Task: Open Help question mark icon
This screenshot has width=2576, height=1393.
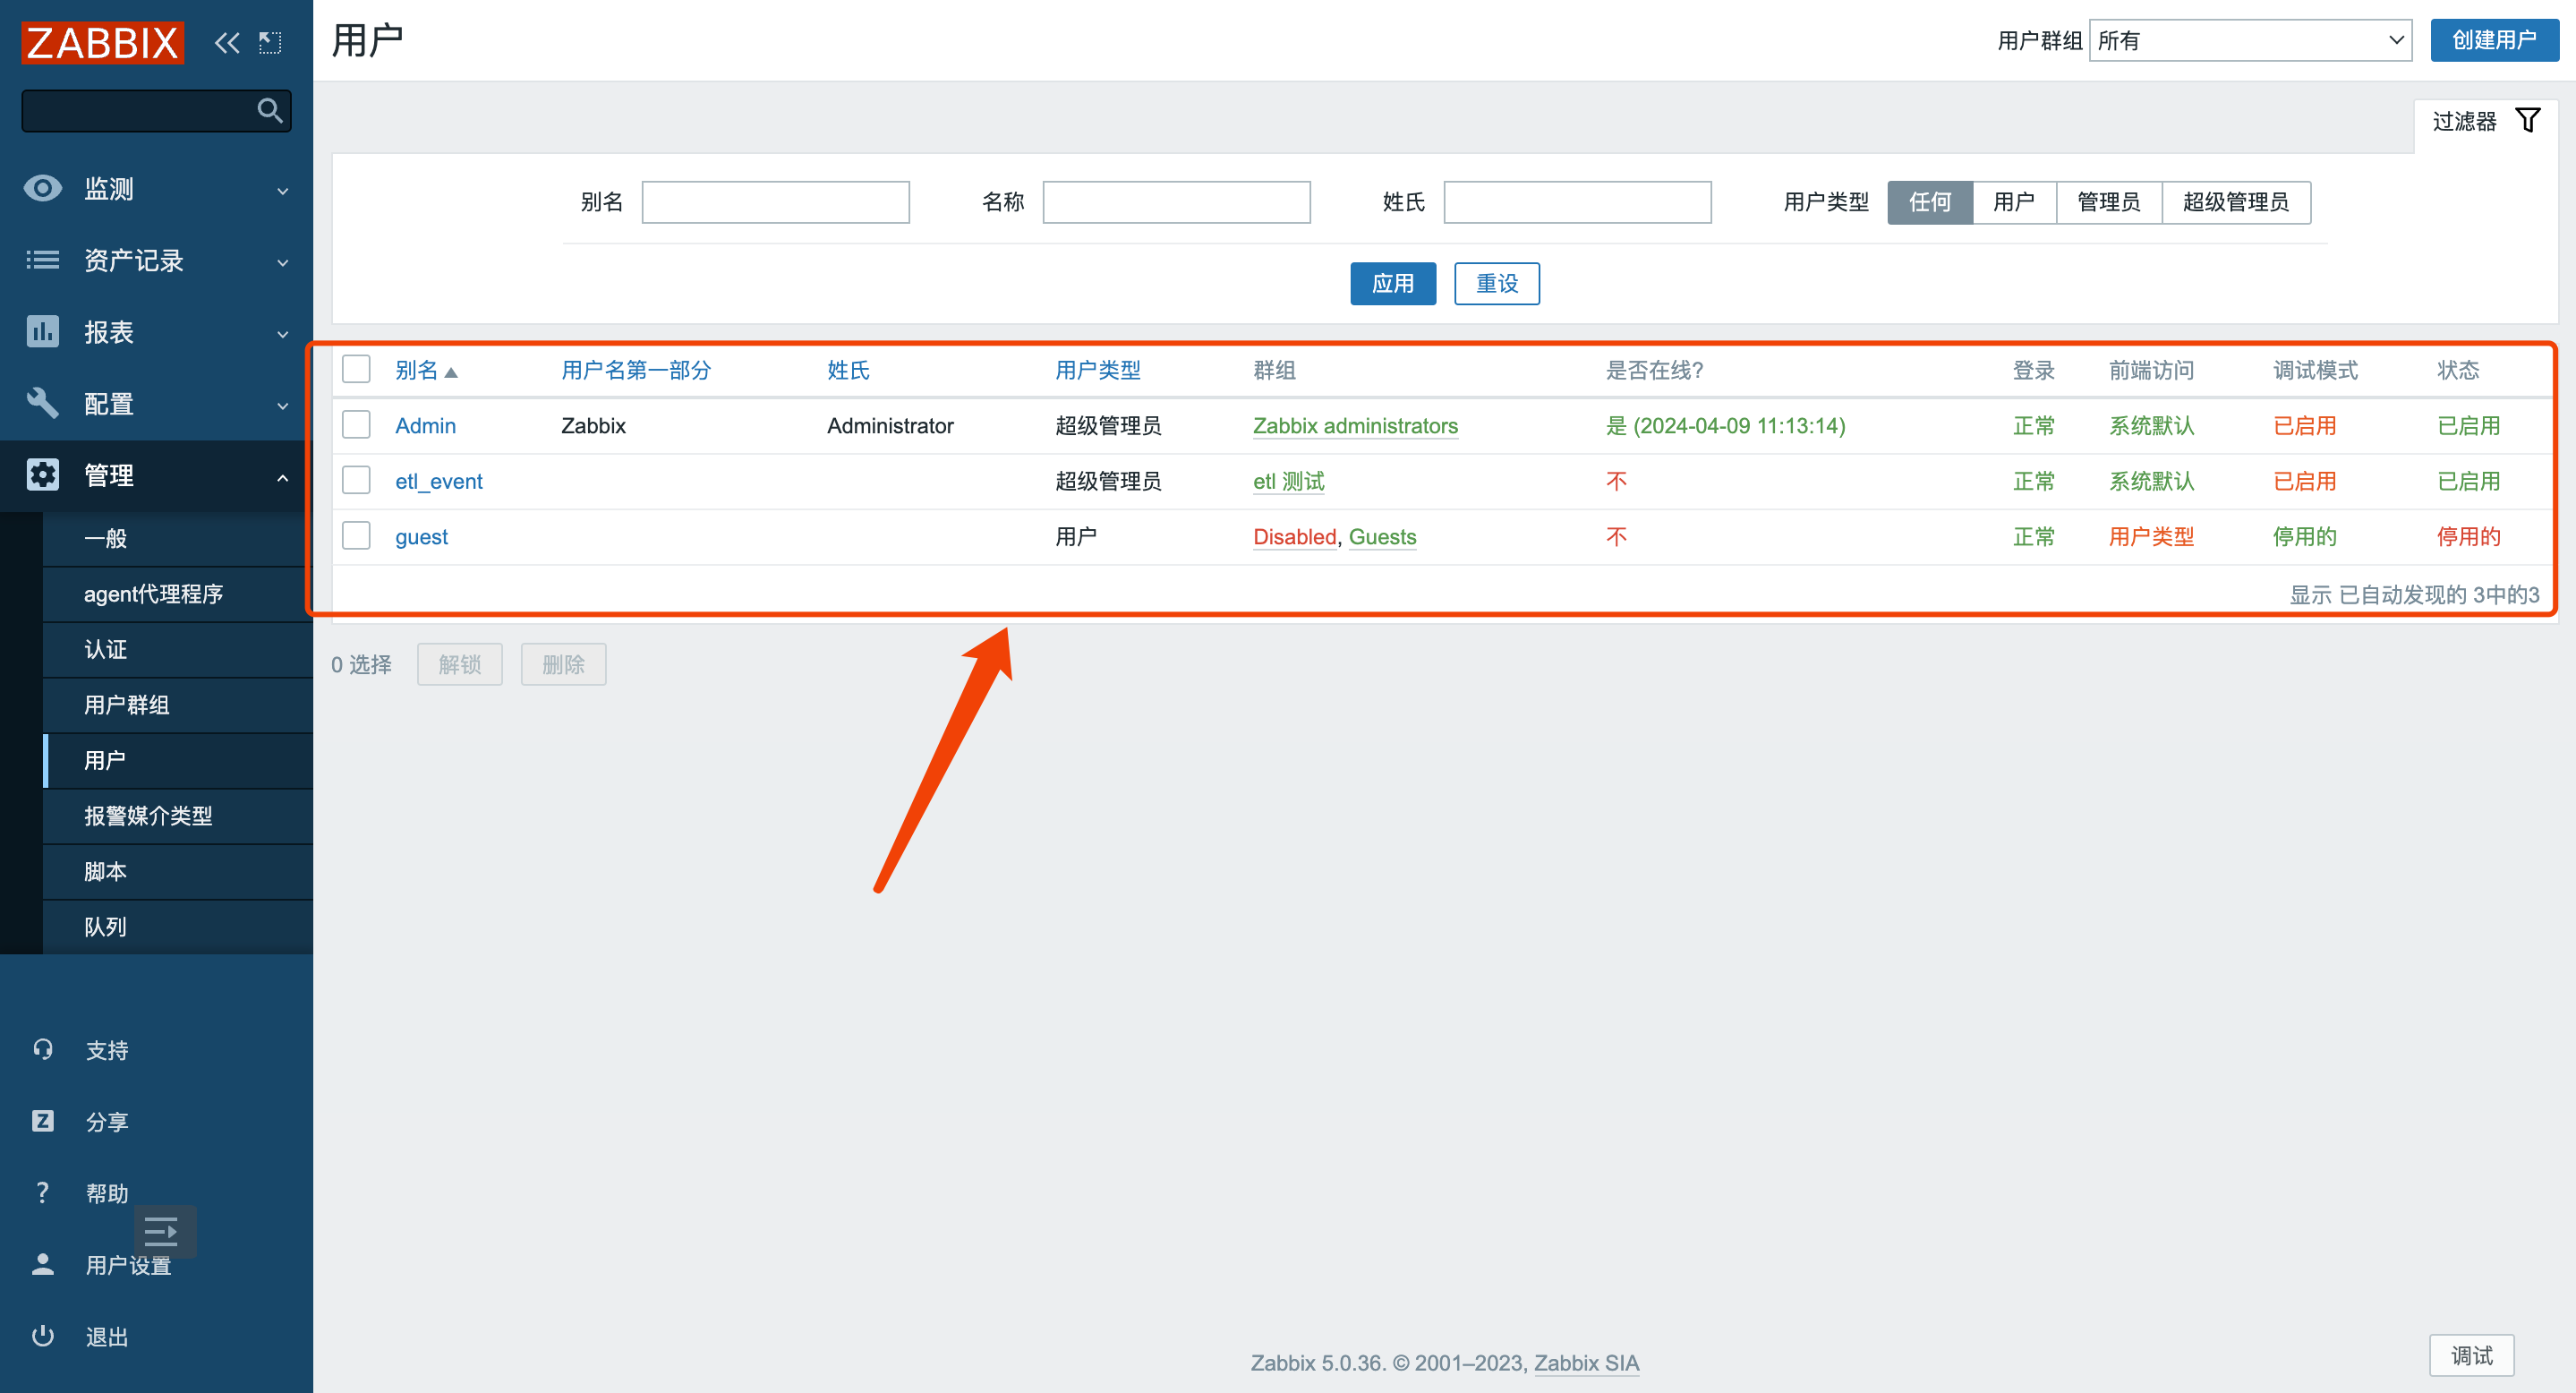Action: (x=42, y=1192)
